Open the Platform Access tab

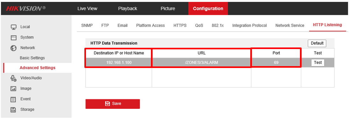(151, 25)
